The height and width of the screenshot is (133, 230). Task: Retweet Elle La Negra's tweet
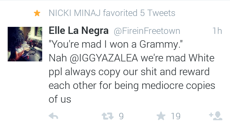click(108, 116)
